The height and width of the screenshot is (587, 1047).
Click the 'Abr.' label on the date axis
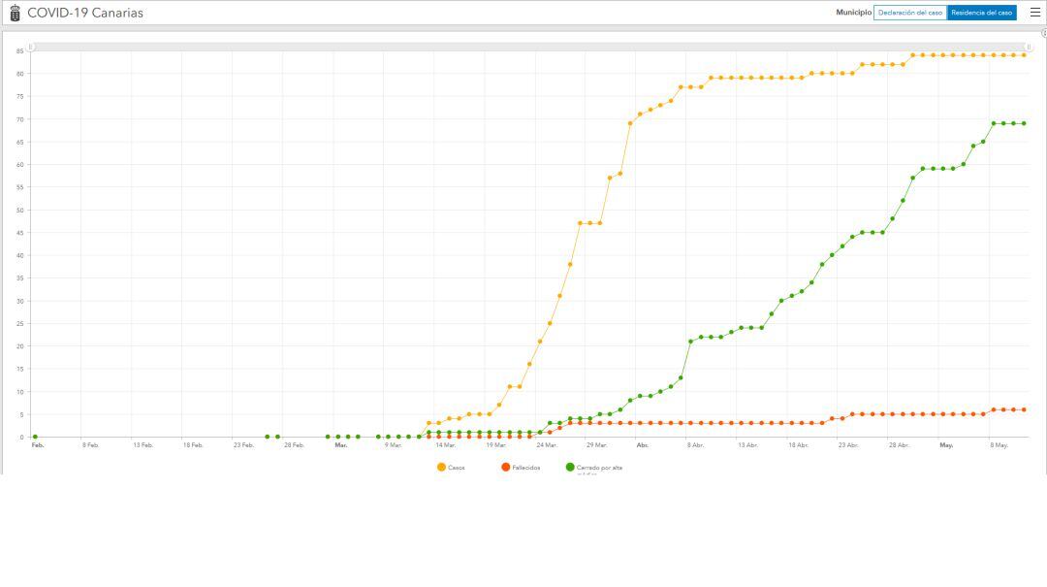tap(643, 445)
